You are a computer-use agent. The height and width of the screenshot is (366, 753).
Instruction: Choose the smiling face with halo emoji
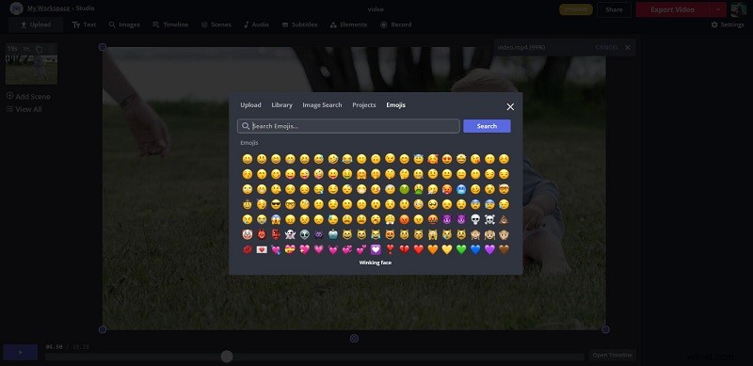coord(418,159)
